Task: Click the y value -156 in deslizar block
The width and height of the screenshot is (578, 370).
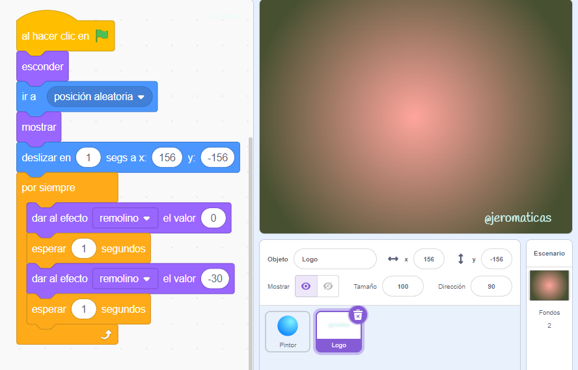Action: 217,157
